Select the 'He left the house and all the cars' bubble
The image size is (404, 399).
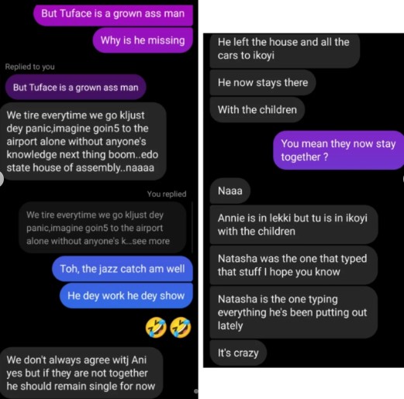coord(285,50)
